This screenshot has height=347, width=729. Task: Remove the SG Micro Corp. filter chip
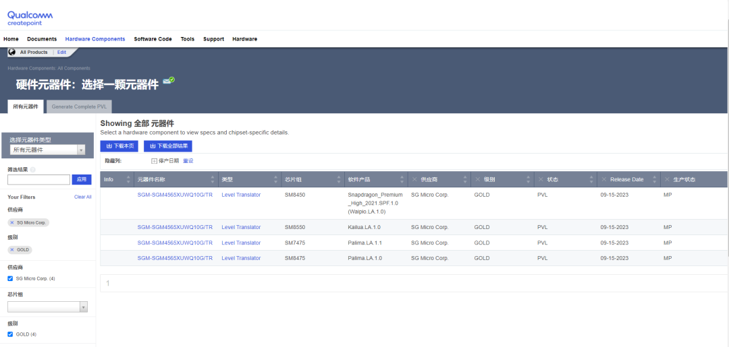(x=12, y=222)
